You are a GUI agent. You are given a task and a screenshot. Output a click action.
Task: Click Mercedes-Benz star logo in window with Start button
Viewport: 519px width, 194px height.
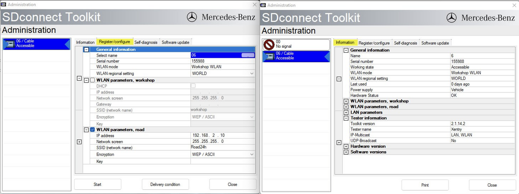[192, 17]
